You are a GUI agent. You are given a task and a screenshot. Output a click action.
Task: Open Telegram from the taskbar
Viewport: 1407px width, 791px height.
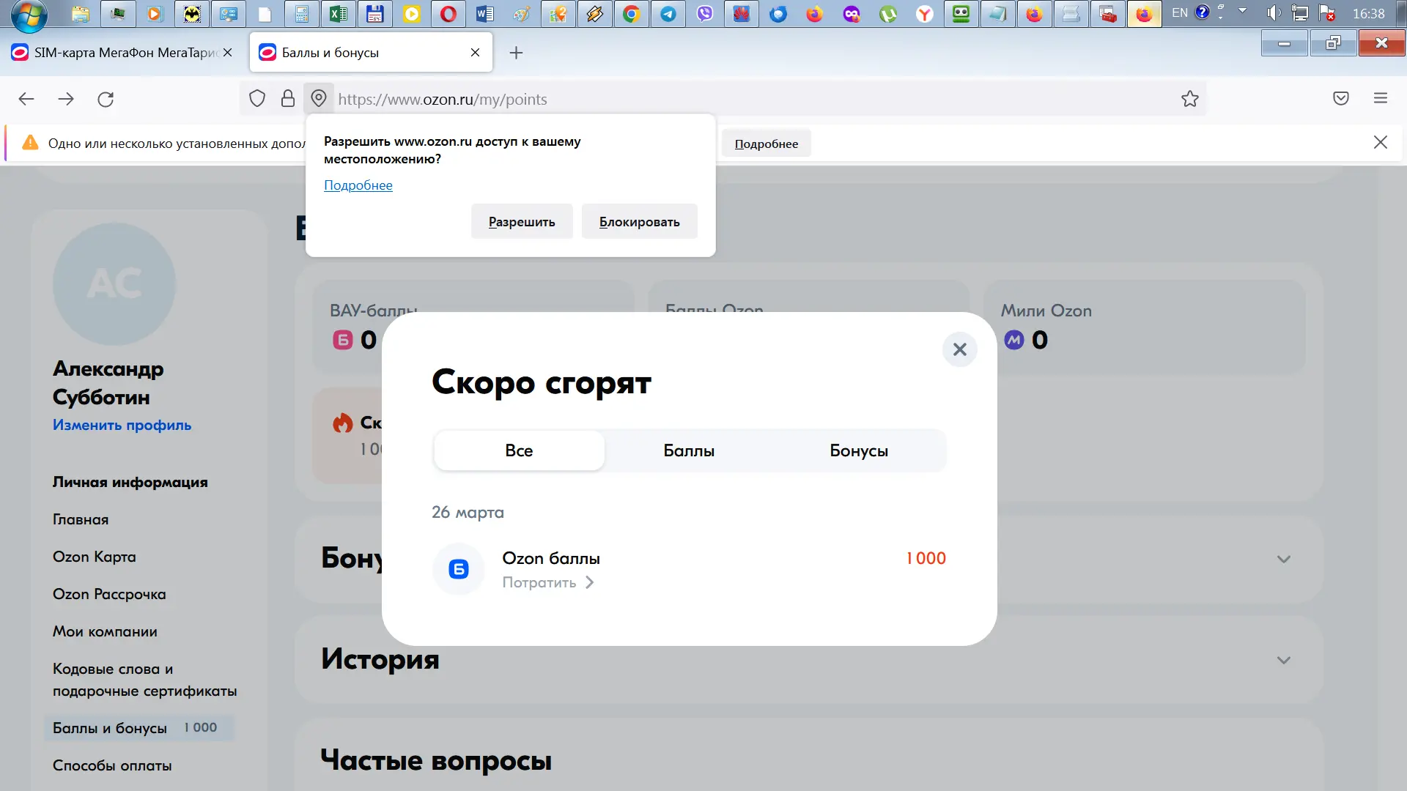[668, 14]
